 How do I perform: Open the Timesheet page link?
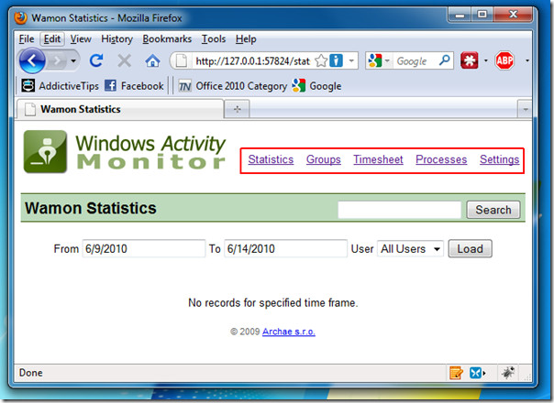pyautogui.click(x=378, y=159)
